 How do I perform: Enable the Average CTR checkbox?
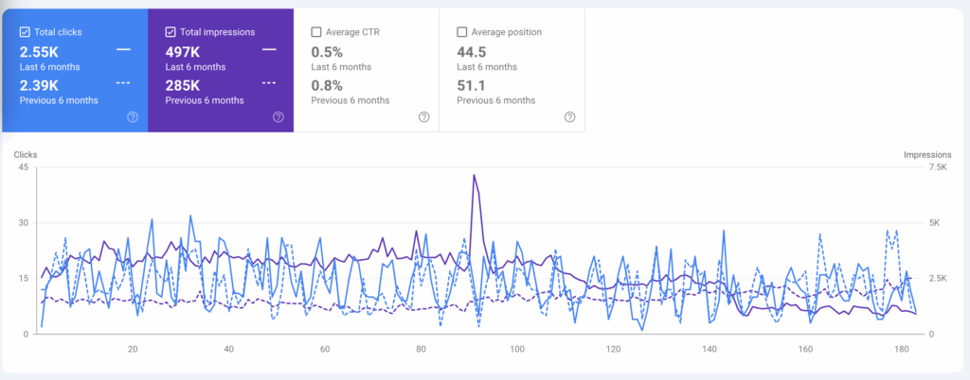pos(316,31)
